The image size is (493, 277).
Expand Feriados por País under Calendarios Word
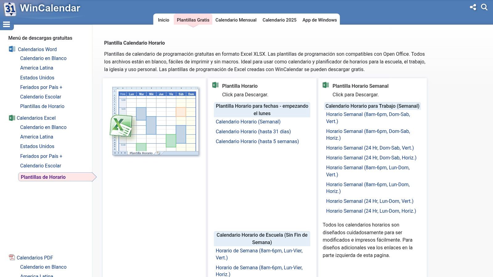(42, 87)
